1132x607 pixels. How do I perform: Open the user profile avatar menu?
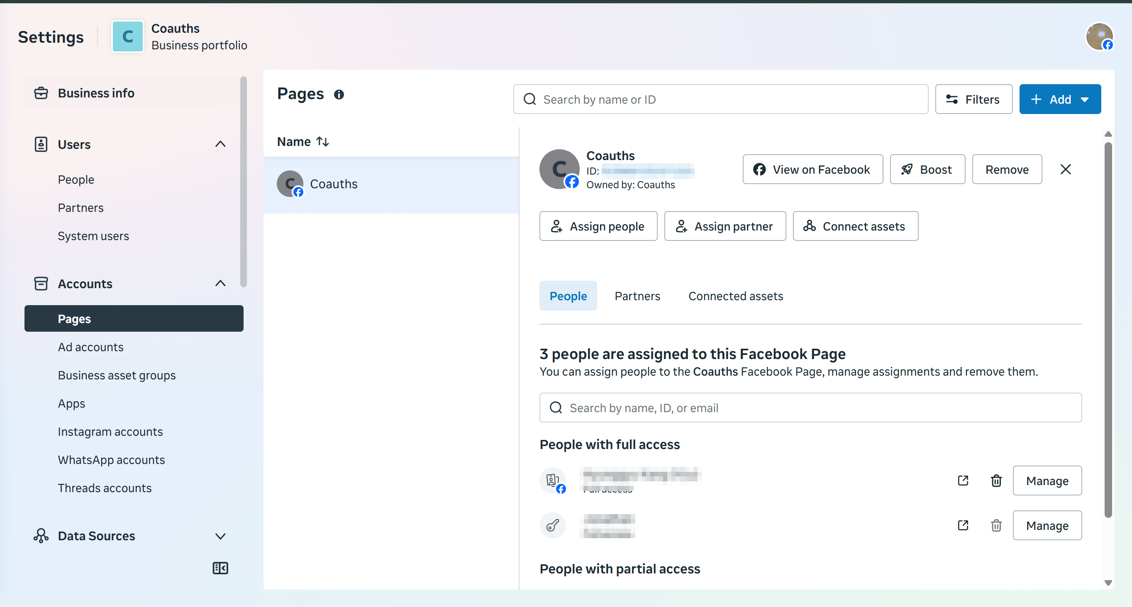point(1099,36)
